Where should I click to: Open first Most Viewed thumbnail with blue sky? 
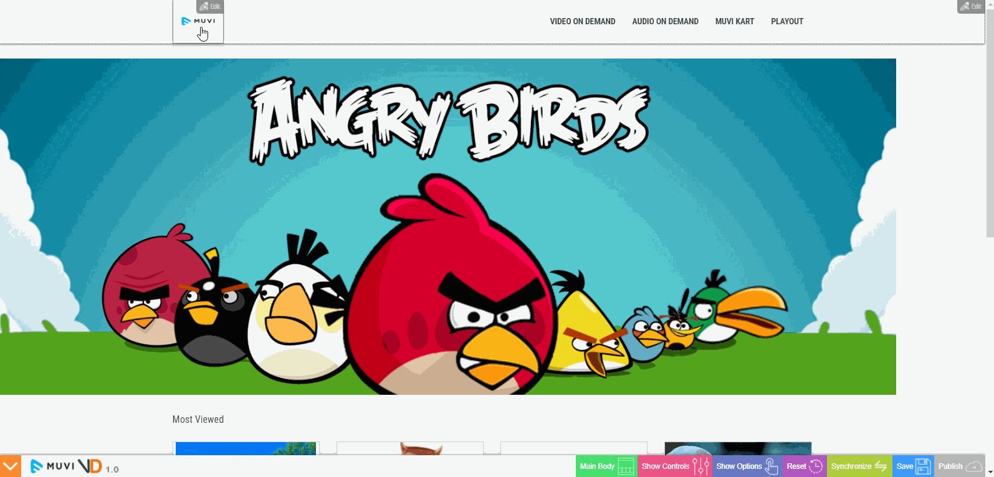click(x=246, y=448)
